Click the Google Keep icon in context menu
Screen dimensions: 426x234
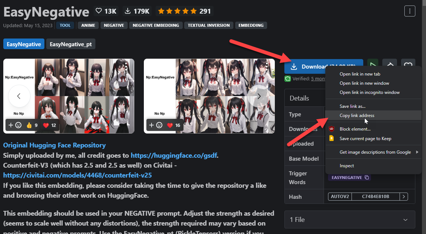pyautogui.click(x=331, y=138)
